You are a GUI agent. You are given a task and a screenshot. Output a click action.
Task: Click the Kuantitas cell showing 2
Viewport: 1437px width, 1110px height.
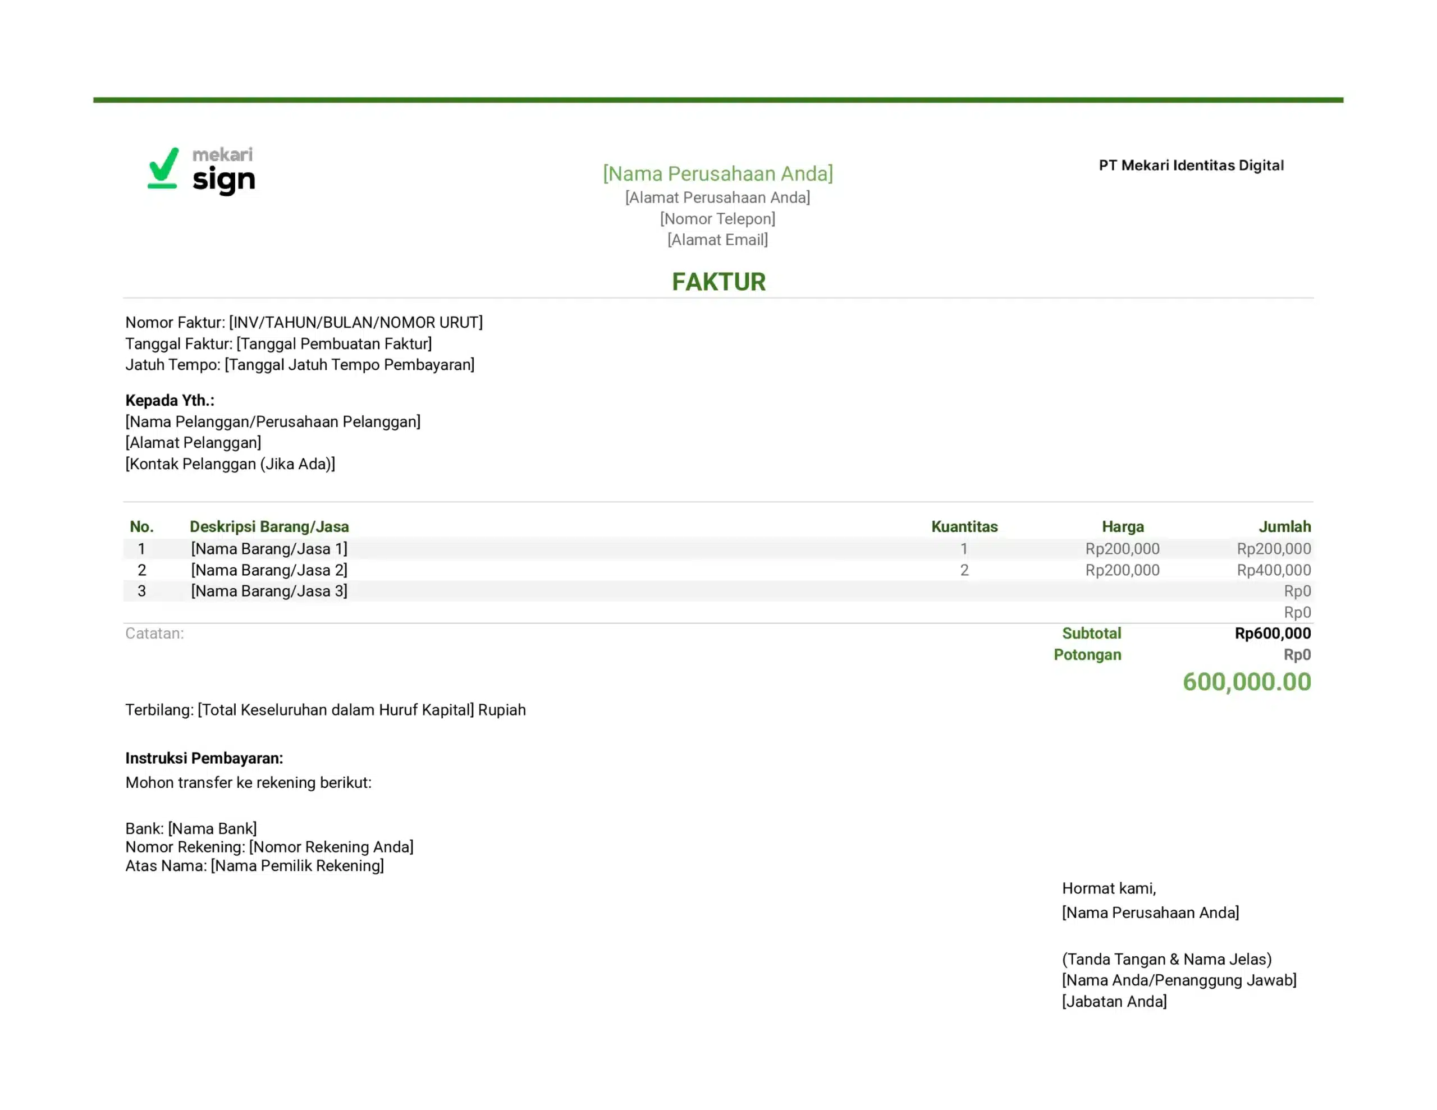click(964, 570)
